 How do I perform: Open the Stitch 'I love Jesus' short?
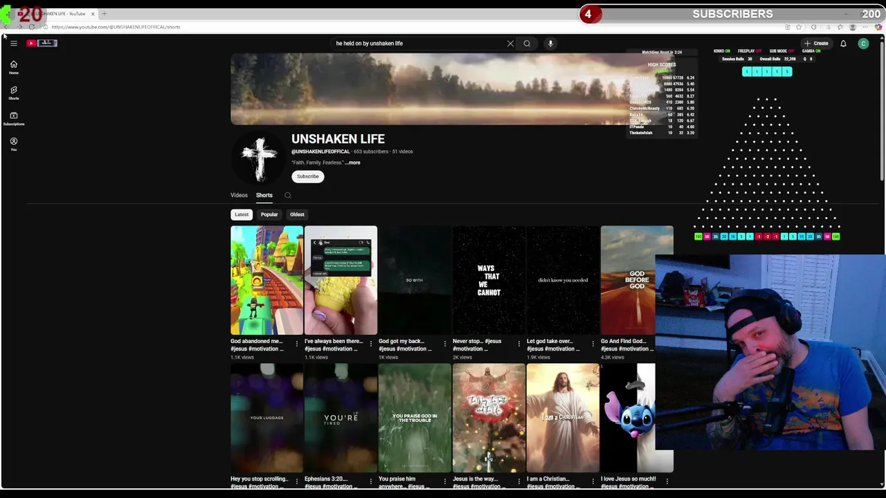(x=628, y=418)
